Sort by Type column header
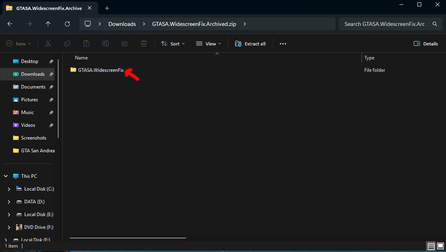 [369, 58]
